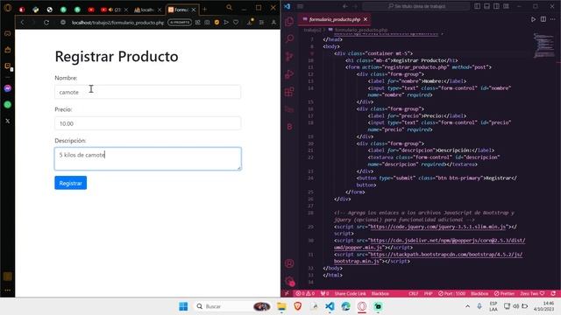Open the new browser tab plus button

(x=204, y=10)
